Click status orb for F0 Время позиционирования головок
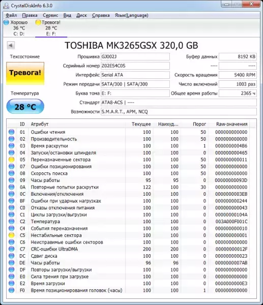 tap(12, 290)
